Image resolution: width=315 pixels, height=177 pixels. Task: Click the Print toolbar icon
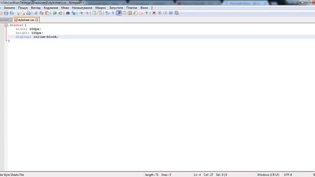click(x=29, y=13)
